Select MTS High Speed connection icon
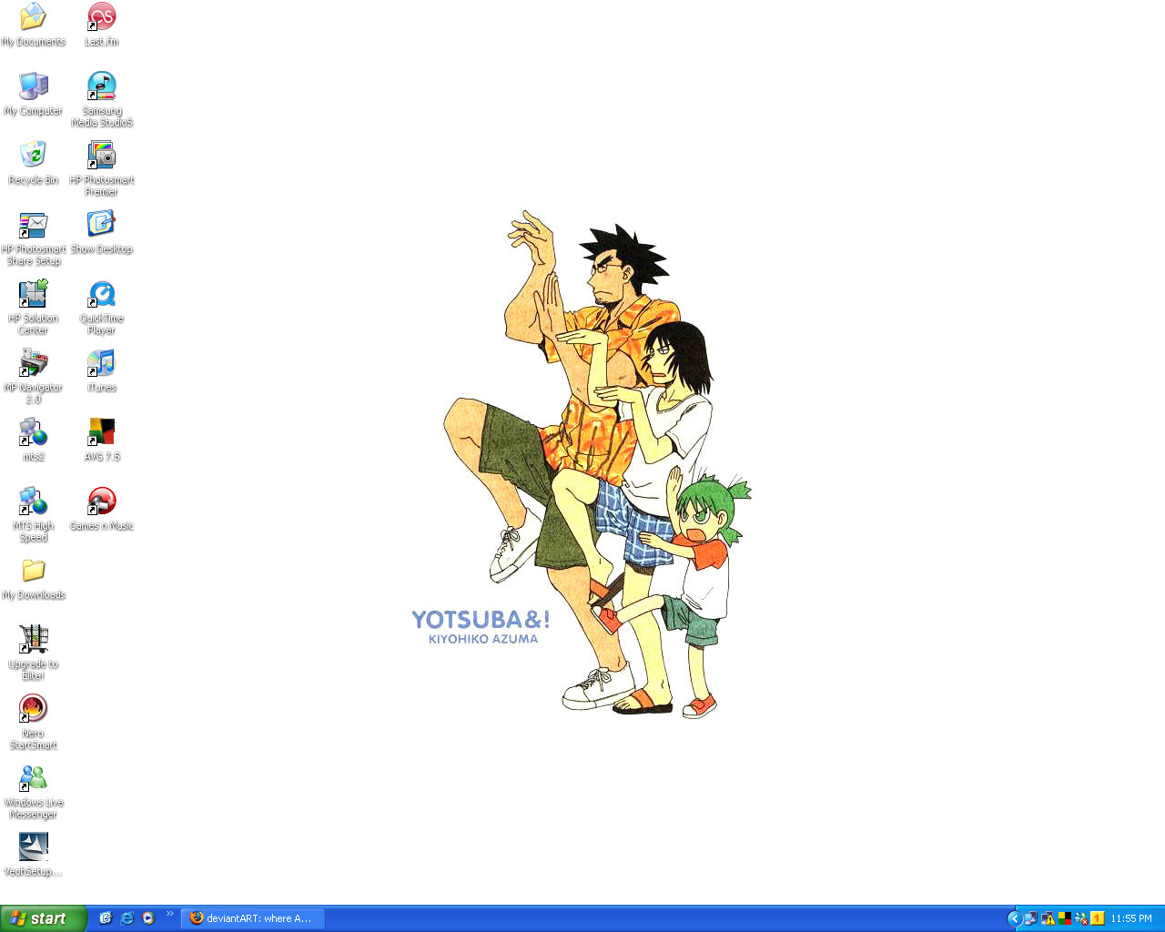The height and width of the screenshot is (932, 1165). point(34,513)
